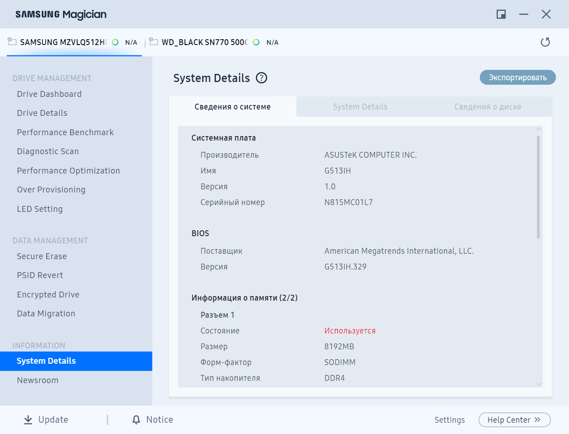Select the WD_BLACK SN770 drive tab
The width and height of the screenshot is (569, 434).
click(x=214, y=42)
